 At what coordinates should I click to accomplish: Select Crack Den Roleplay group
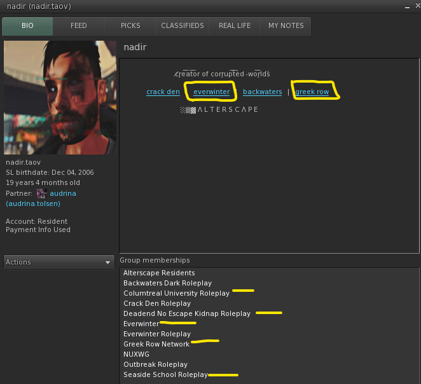(157, 303)
